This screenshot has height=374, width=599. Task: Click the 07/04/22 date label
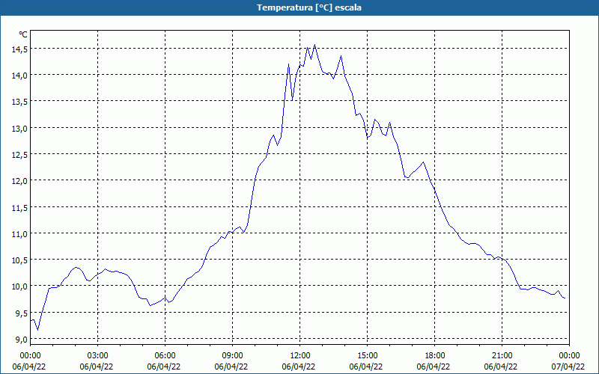(568, 367)
